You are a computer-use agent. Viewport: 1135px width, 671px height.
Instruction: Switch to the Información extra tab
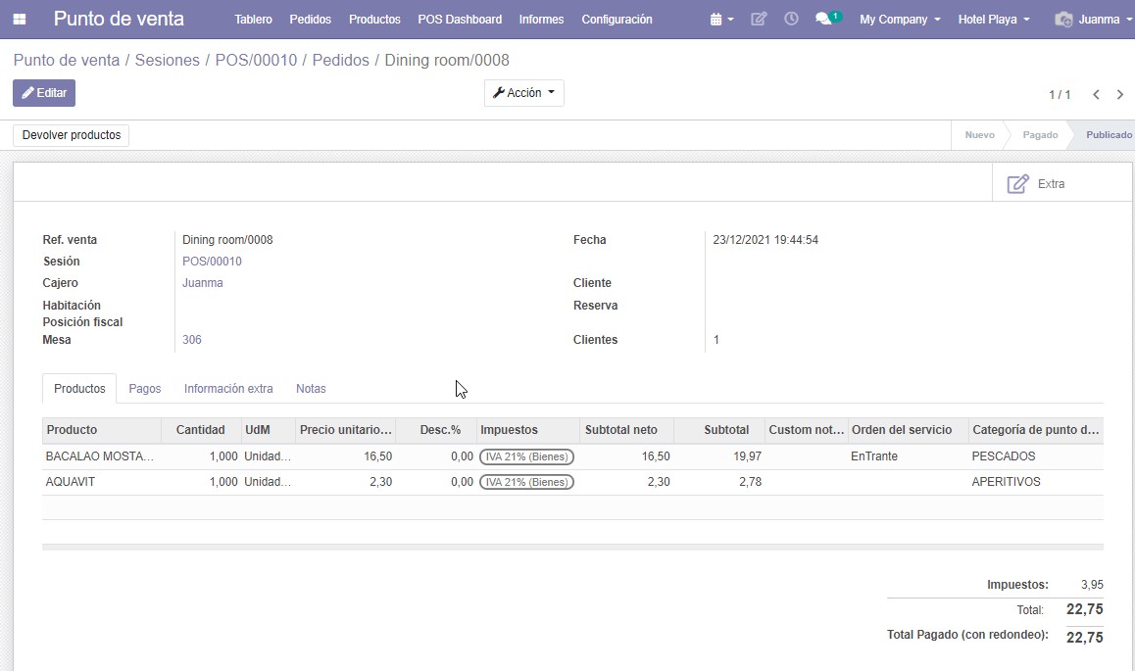228,388
